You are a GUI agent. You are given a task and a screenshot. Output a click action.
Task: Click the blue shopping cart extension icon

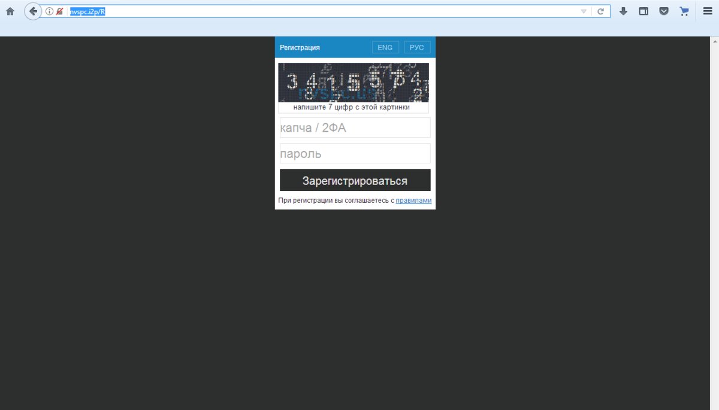tap(684, 11)
